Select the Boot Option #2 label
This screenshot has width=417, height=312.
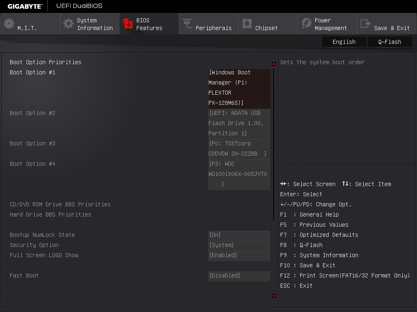tap(33, 113)
